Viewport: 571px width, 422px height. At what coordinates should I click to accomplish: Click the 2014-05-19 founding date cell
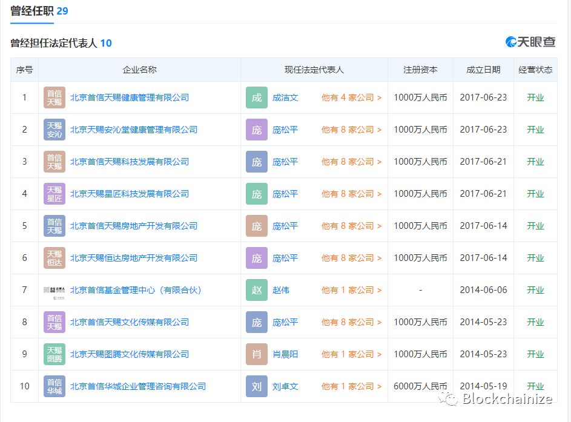click(483, 386)
